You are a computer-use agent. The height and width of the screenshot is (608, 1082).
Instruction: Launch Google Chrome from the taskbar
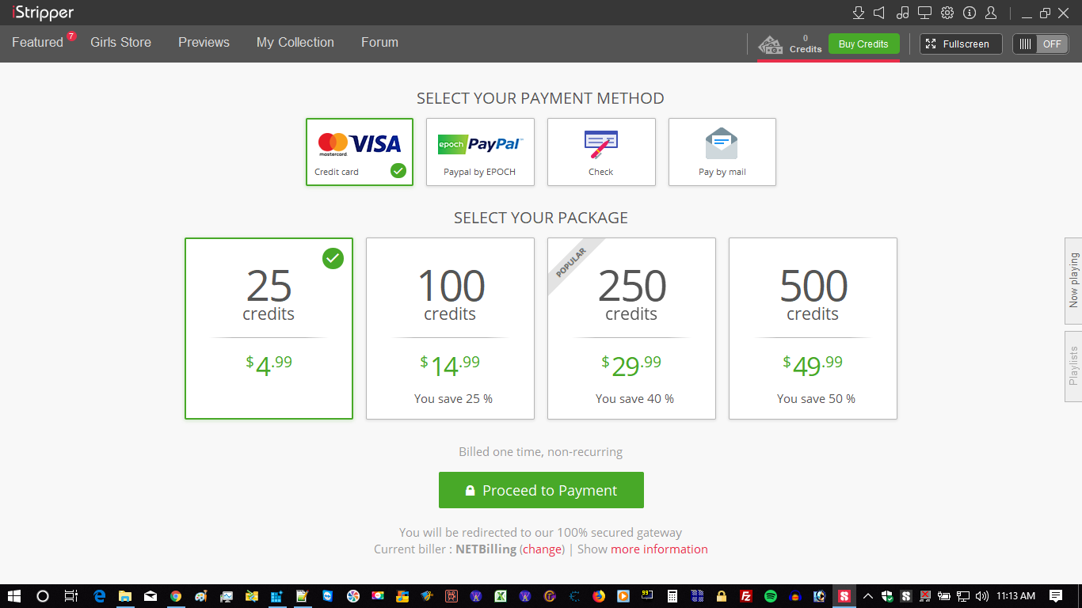click(176, 596)
